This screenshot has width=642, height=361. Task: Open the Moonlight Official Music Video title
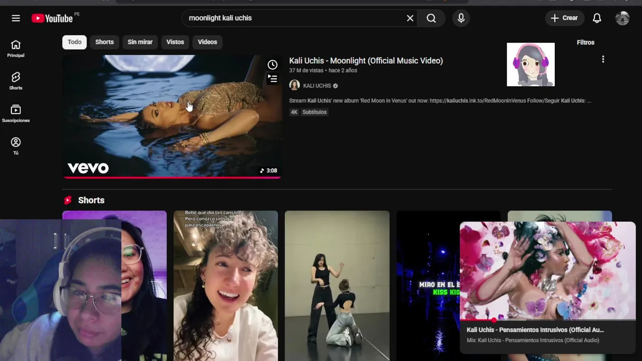click(366, 61)
